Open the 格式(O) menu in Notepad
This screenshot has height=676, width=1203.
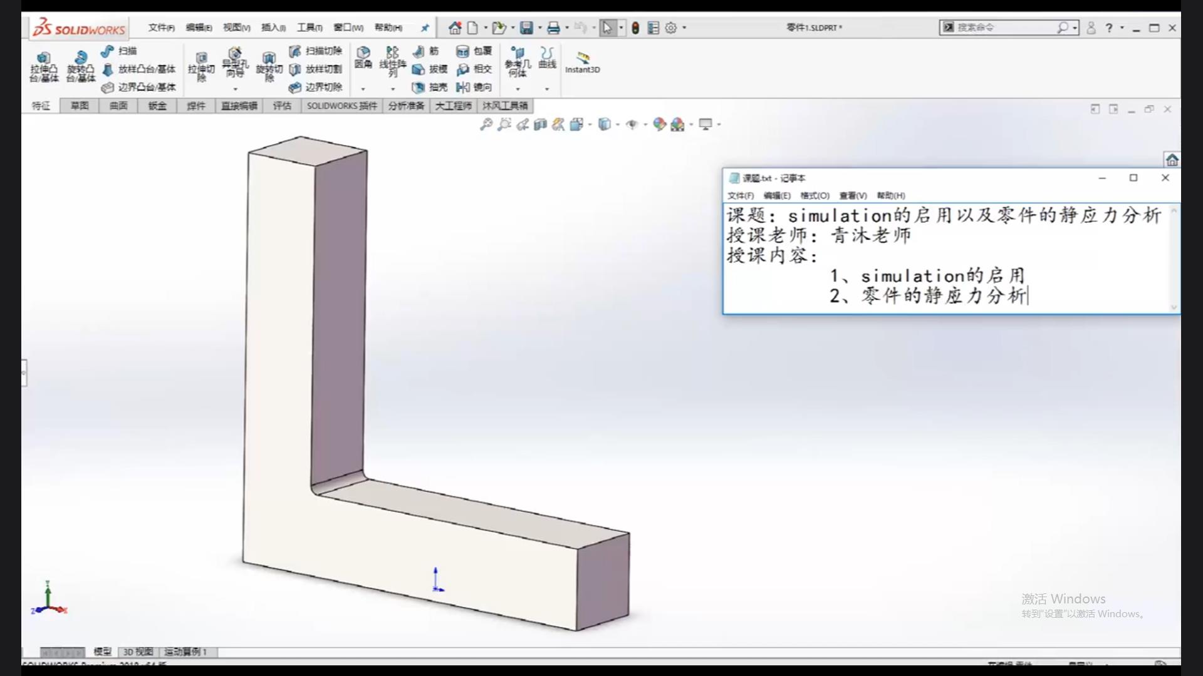tap(815, 196)
